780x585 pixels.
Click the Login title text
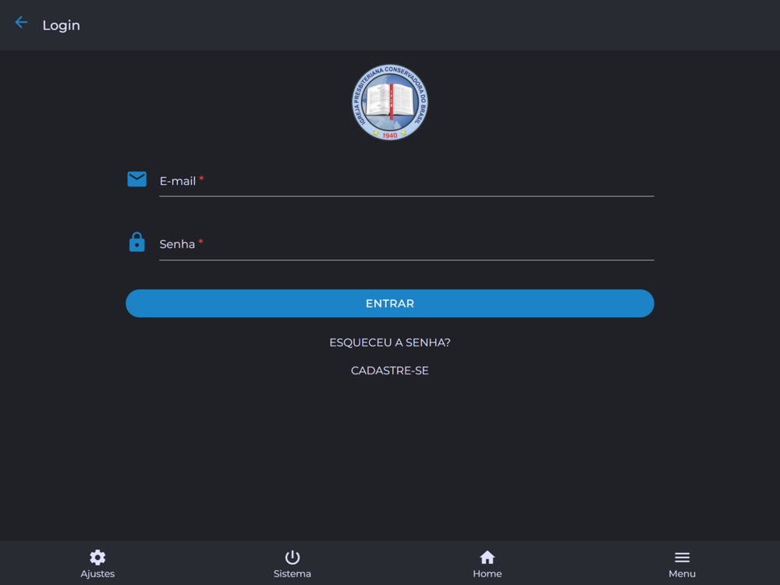[x=61, y=26]
